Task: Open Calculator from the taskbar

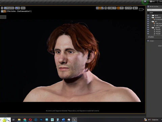Action: point(58,120)
